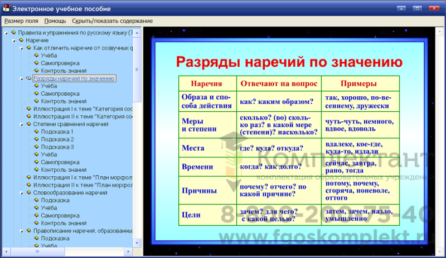Click the icon beside 'Подсказка 3'
Image resolution: width=446 pixels, height=258 pixels.
pyautogui.click(x=36, y=147)
